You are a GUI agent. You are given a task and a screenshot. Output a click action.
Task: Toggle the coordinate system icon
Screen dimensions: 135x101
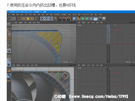[x=55, y=18]
